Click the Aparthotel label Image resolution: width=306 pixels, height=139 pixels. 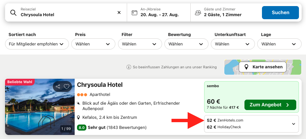[100, 95]
